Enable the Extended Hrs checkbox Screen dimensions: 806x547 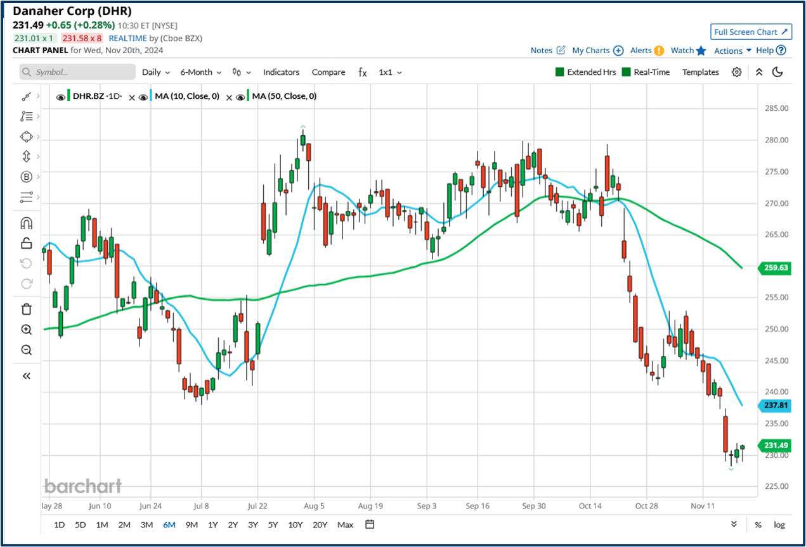click(x=559, y=72)
